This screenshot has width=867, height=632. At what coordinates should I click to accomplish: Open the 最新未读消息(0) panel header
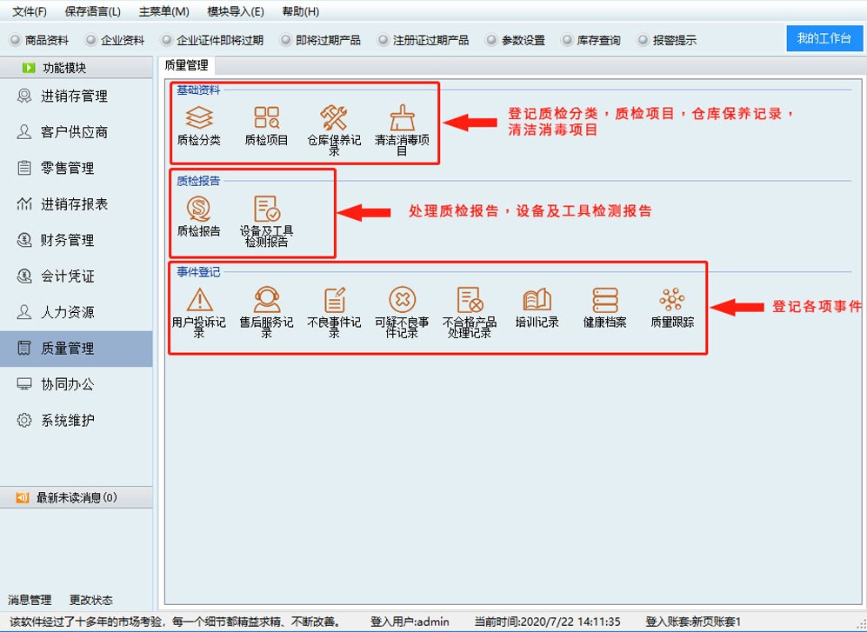pos(77,497)
